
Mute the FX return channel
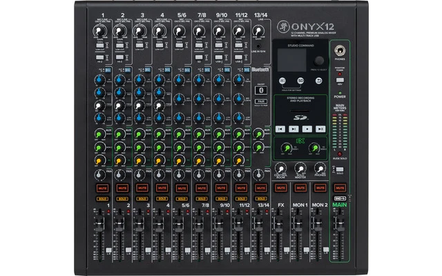[281, 188]
